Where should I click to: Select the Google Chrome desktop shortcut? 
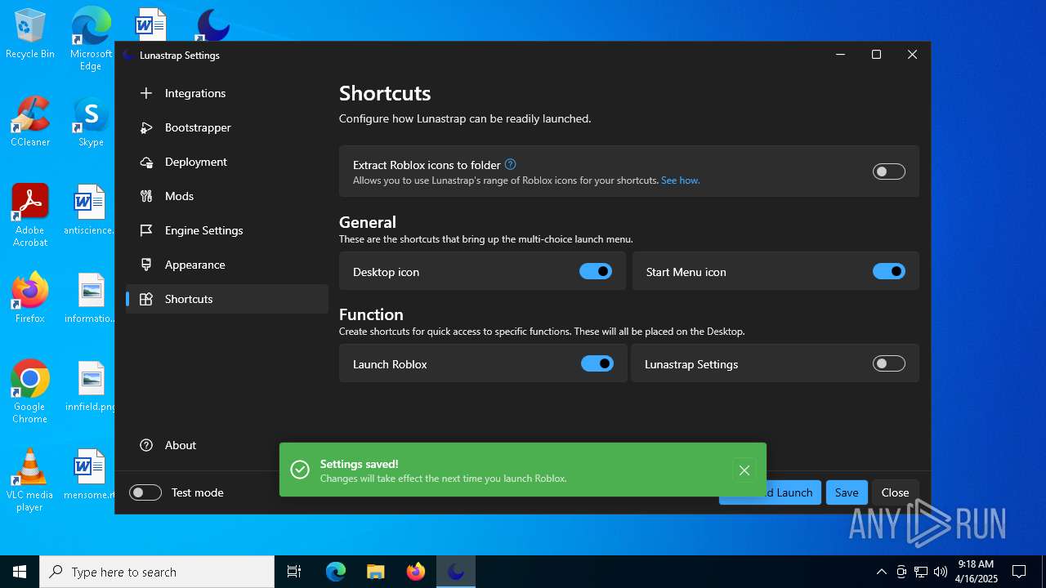click(x=30, y=392)
